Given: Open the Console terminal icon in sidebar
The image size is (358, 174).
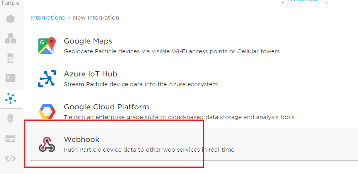Looking at the screenshot, I should [11, 78].
